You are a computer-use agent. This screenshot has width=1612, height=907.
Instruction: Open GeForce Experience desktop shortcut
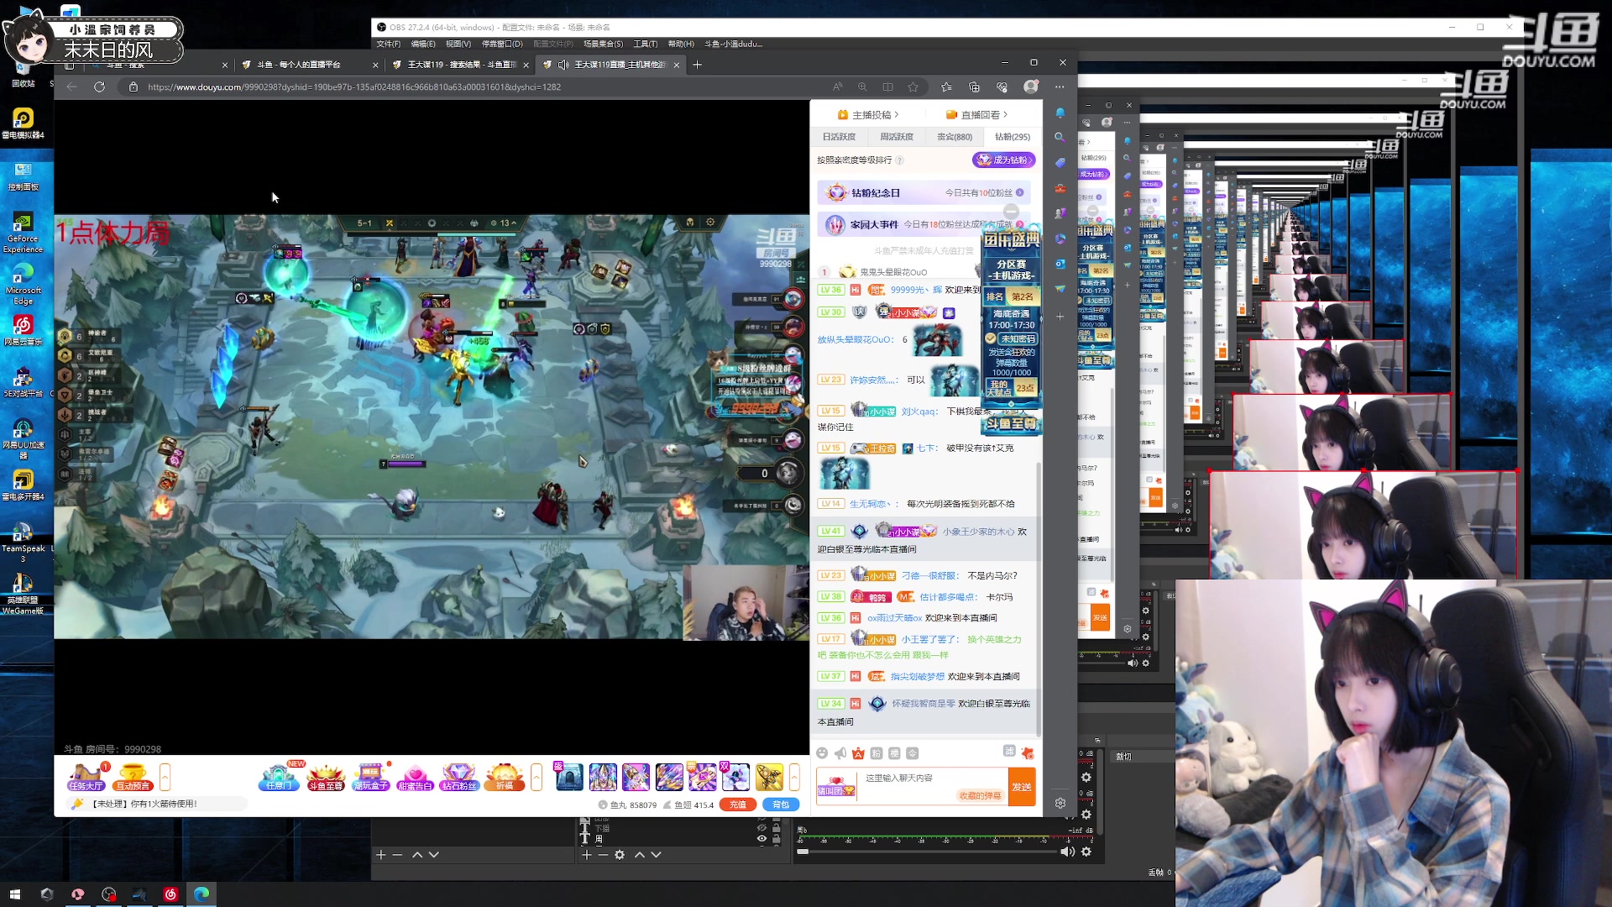(23, 233)
